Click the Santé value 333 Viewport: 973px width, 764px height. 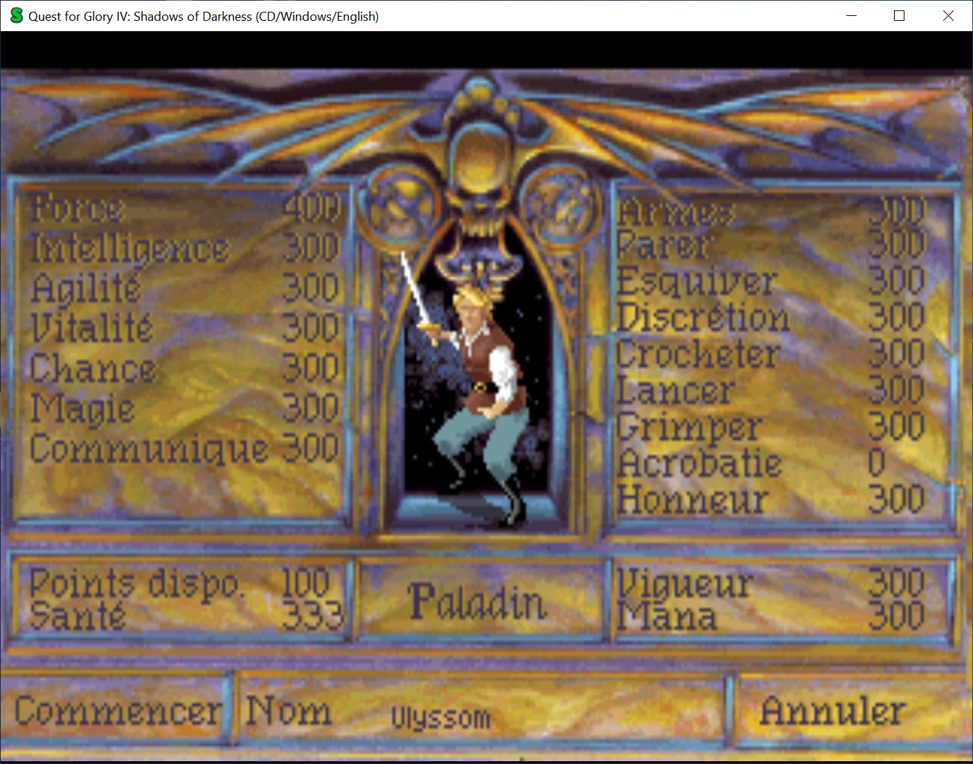pos(312,615)
